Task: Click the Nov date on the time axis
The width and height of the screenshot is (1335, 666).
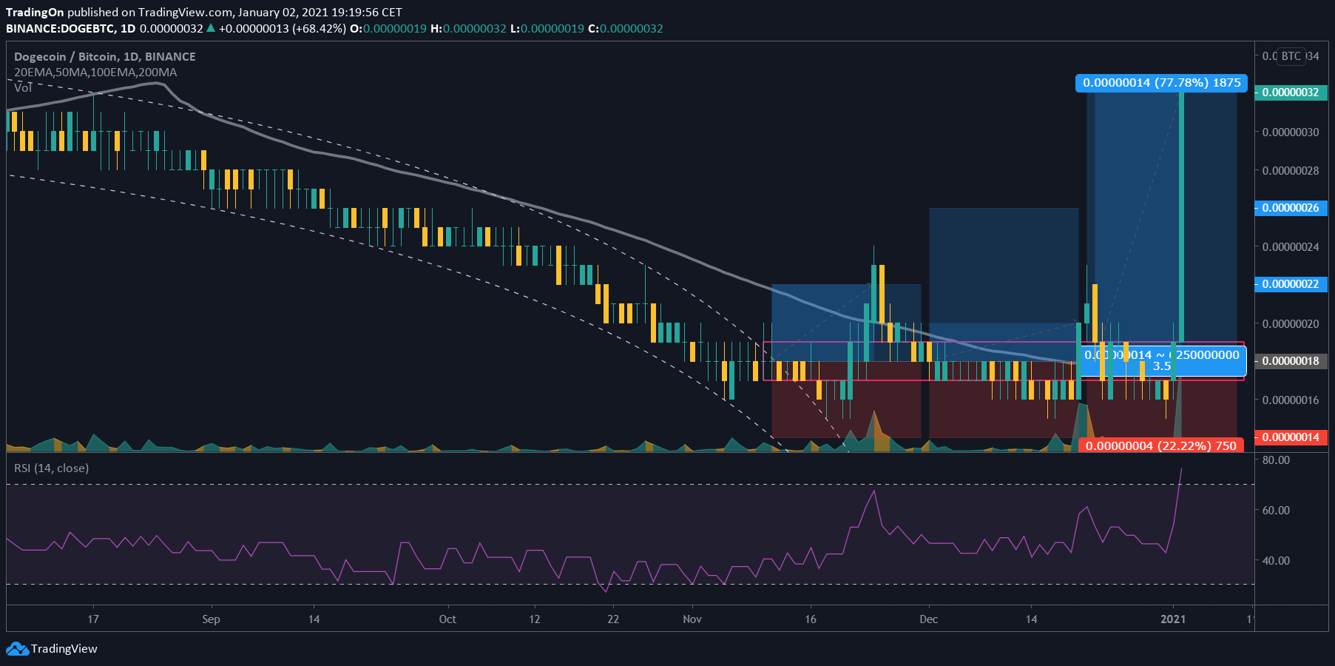Action: (x=692, y=619)
